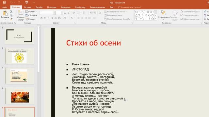Click slide panel scroll up arrow
Viewport: 209px width, 117px height.
point(39,26)
